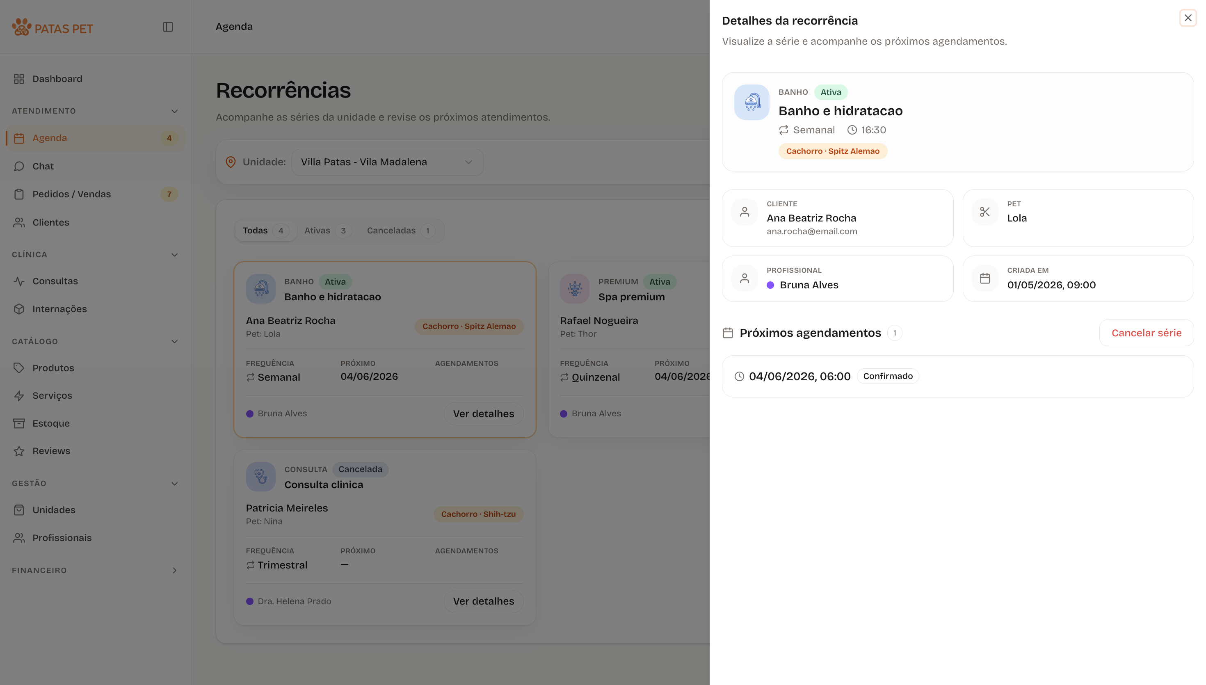Click the large shower icon in details panel

[751, 102]
